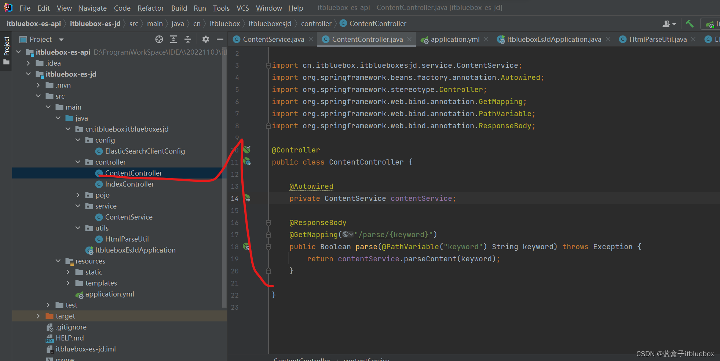Open the Navigate menu

click(92, 8)
